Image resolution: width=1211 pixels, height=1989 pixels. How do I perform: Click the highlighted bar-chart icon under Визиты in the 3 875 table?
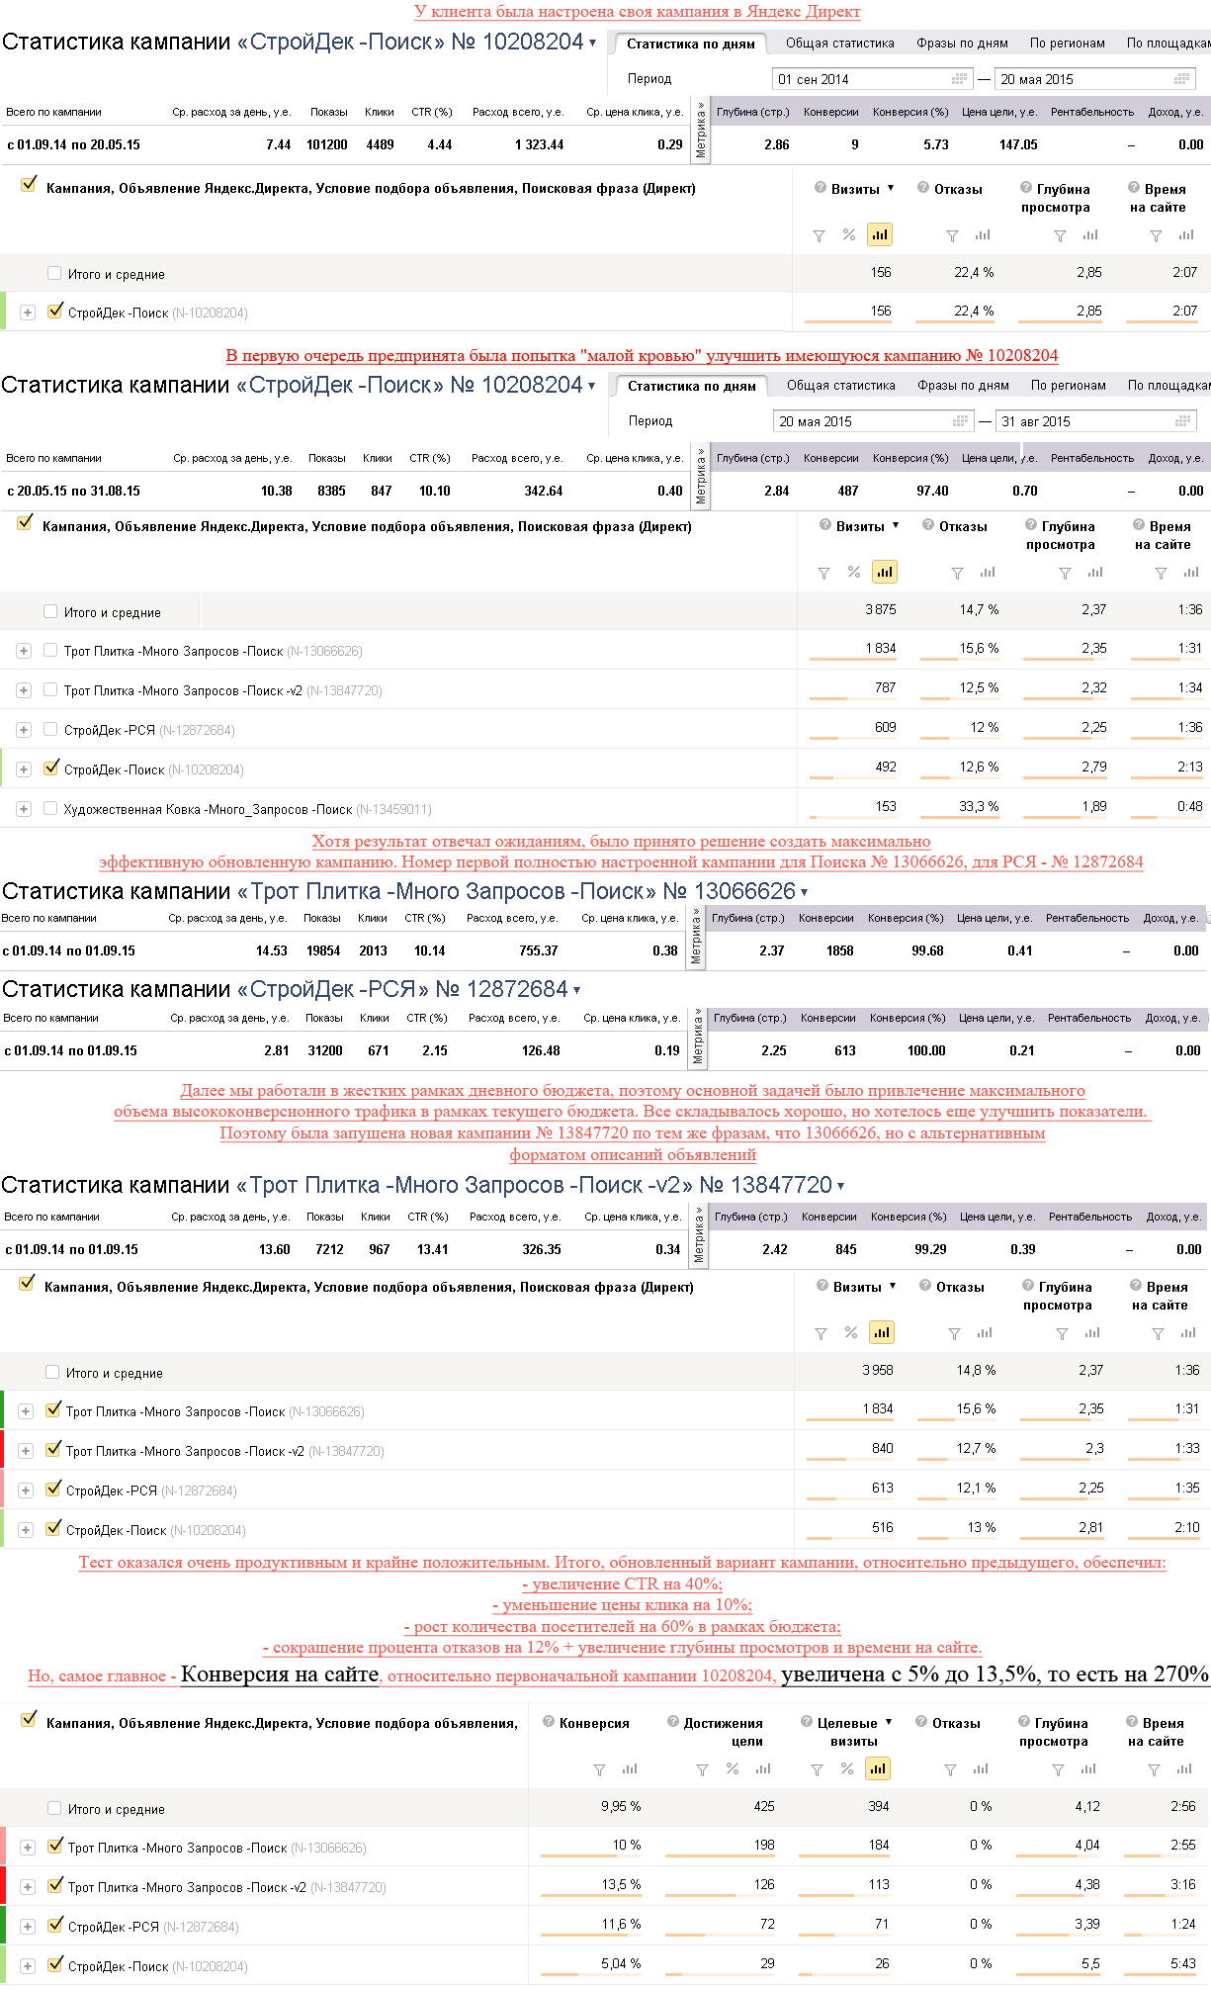point(885,572)
